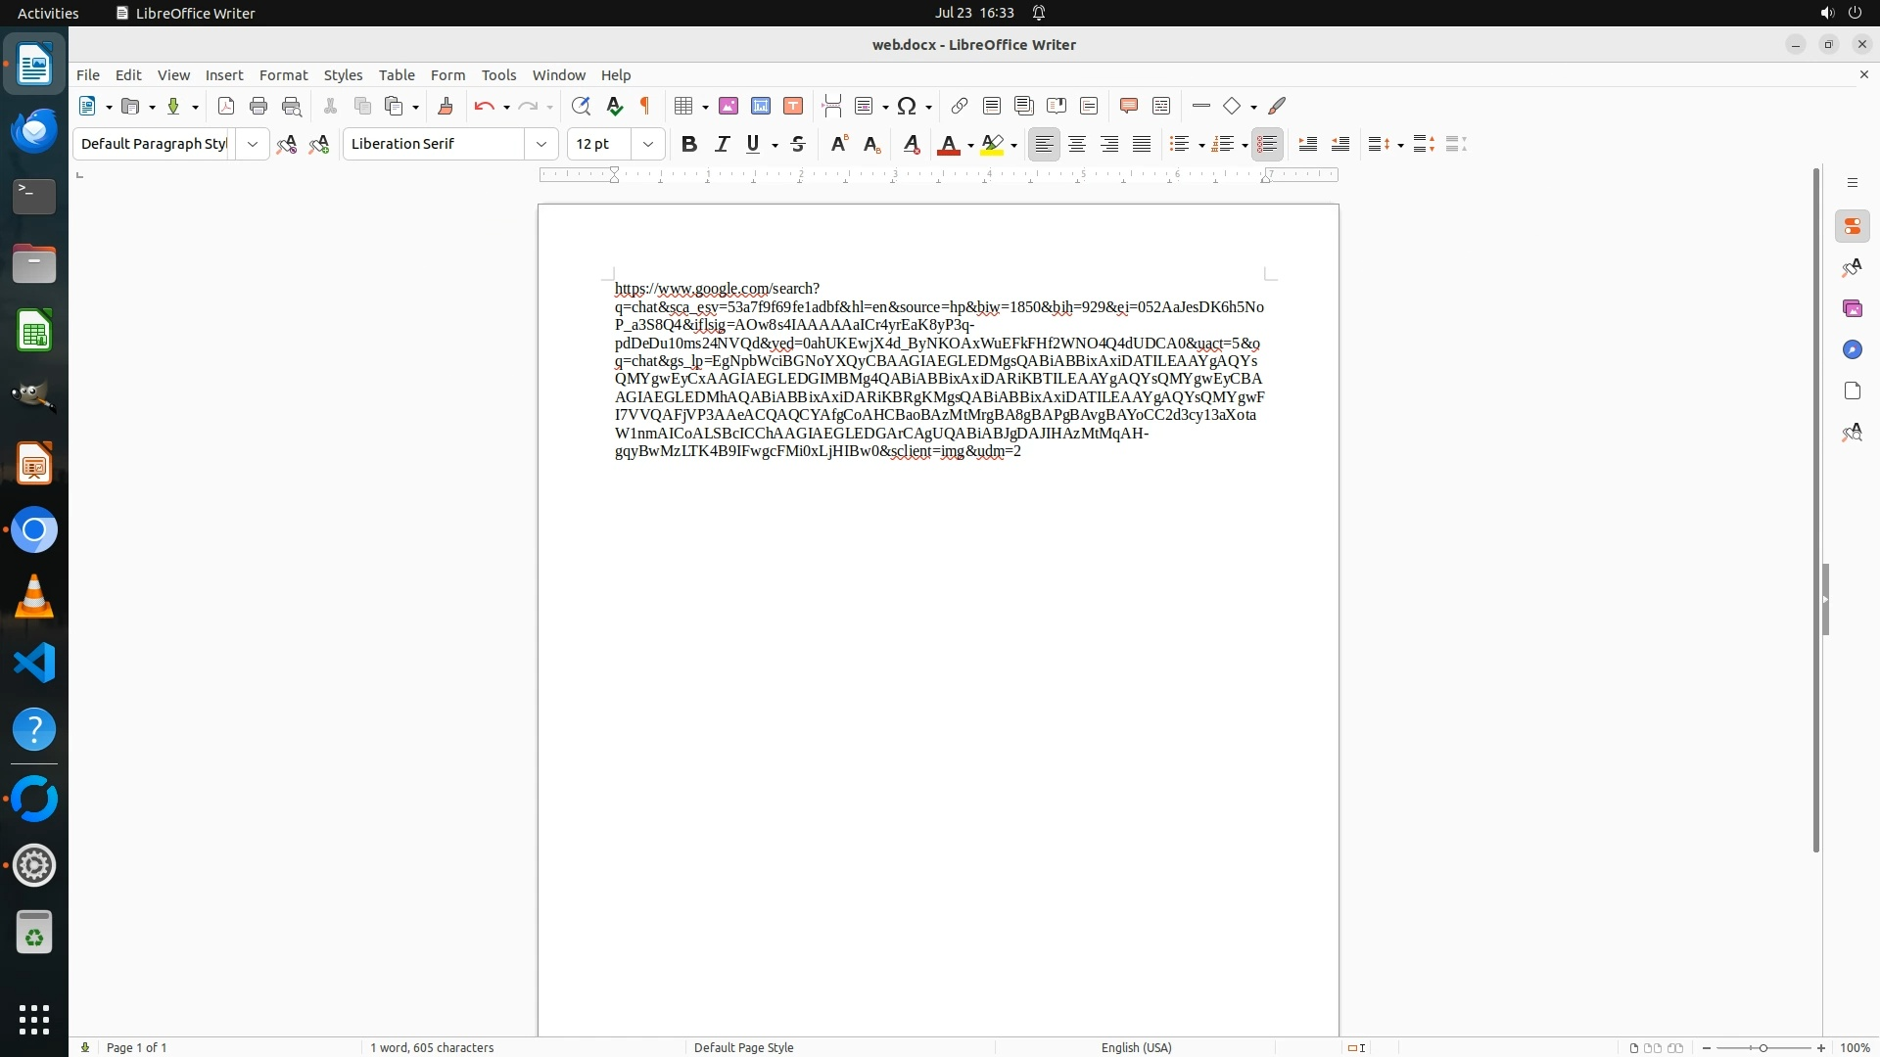Viewport: 1880px width, 1057px height.
Task: Expand the font name dropdown
Action: tap(540, 144)
